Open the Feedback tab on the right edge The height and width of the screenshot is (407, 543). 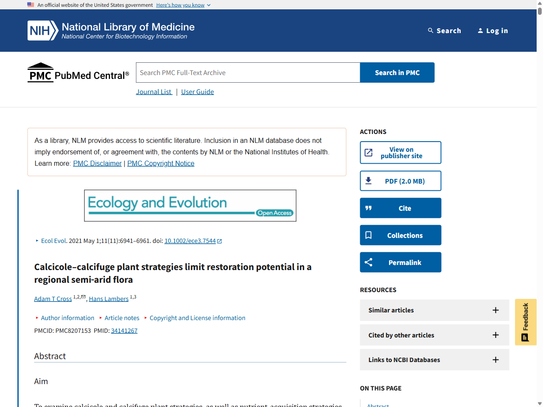tap(526, 321)
